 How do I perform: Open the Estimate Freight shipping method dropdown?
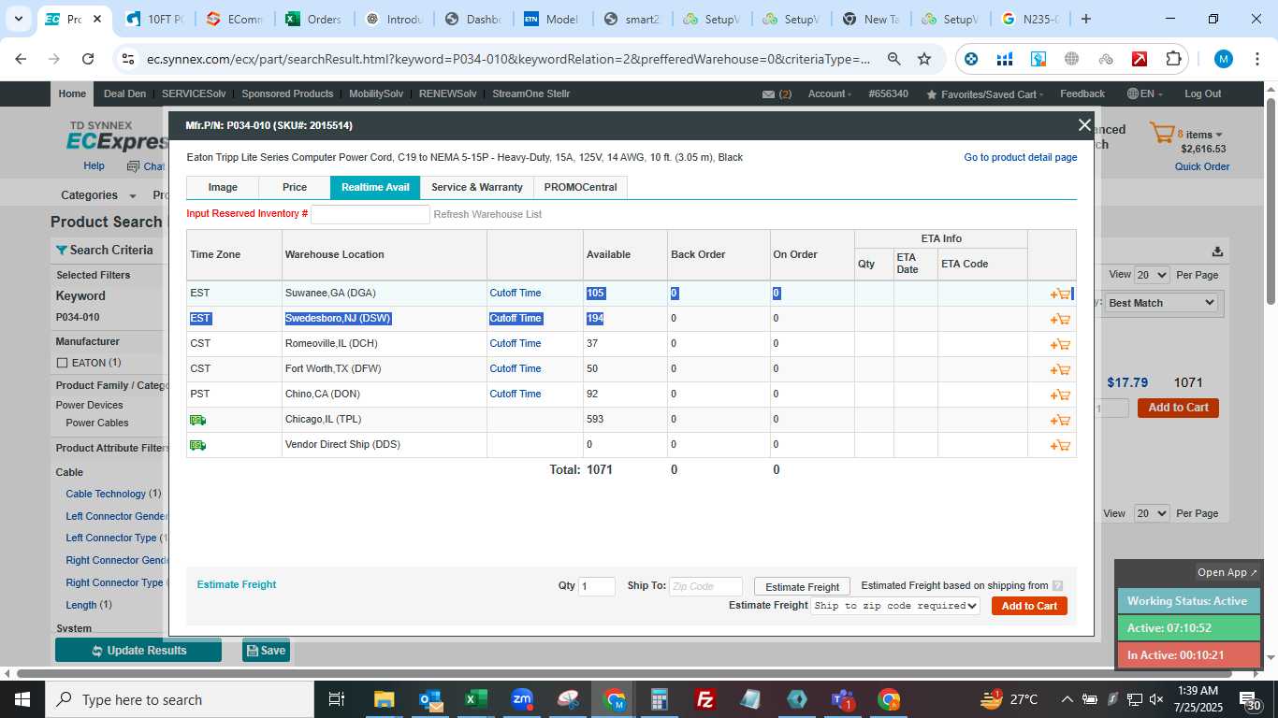click(x=895, y=606)
